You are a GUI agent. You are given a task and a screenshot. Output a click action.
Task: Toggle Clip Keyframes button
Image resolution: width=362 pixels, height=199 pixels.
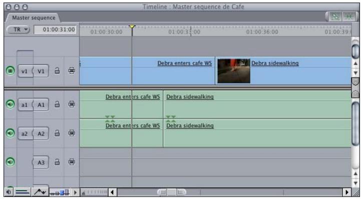(23, 192)
